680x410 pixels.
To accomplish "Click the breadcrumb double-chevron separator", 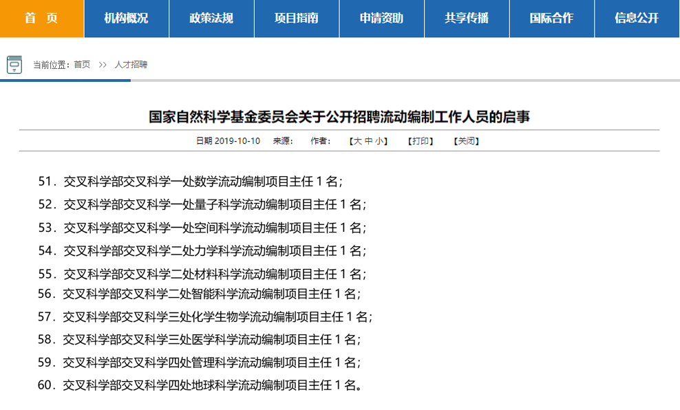I will pyautogui.click(x=103, y=65).
